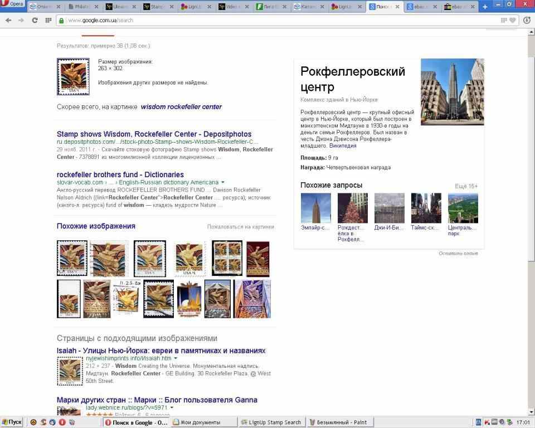Click the scrollbar up arrow
The height and width of the screenshot is (428, 535).
(531, 32)
